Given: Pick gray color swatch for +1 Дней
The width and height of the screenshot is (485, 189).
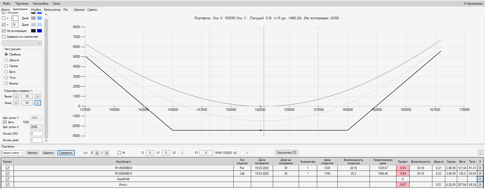Looking at the screenshot, I should click(33, 18).
